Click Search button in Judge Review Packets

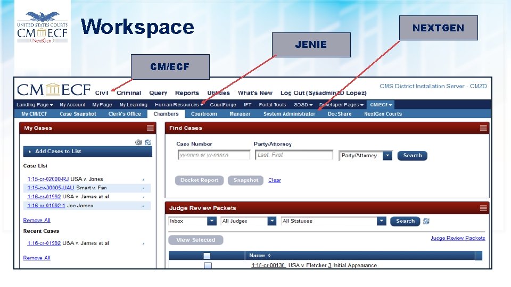(x=405, y=221)
